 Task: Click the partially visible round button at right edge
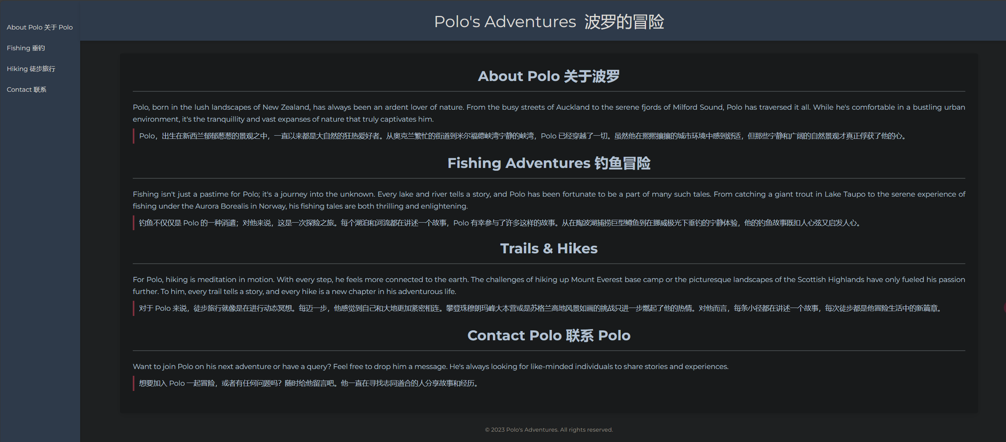click(x=1004, y=308)
